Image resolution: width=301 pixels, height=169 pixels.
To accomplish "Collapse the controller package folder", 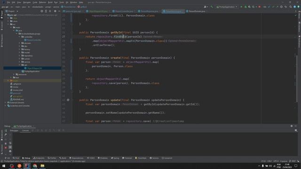I will tap(19, 37).
